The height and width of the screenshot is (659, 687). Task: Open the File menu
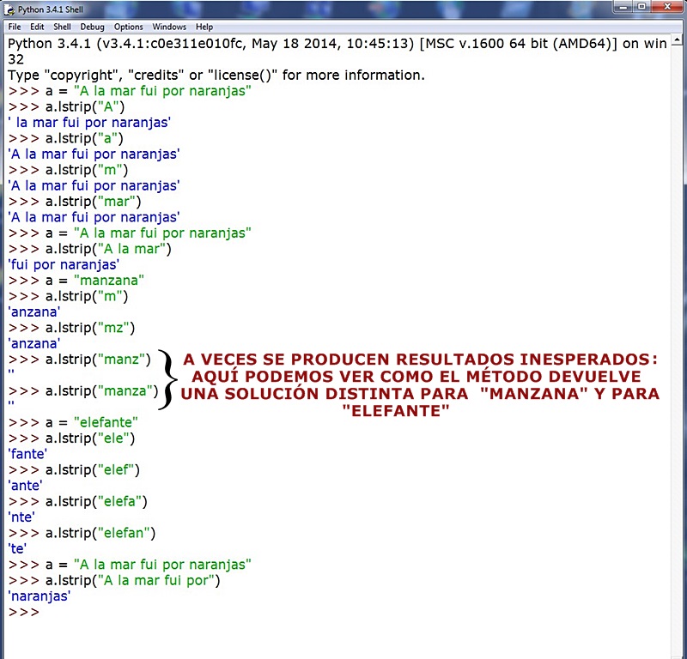tap(14, 27)
